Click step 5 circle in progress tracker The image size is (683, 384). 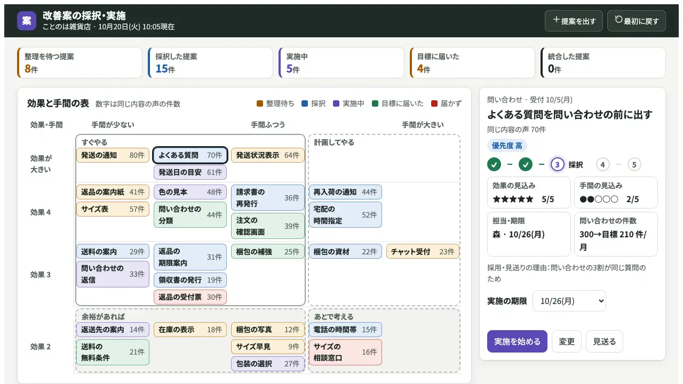tap(634, 164)
